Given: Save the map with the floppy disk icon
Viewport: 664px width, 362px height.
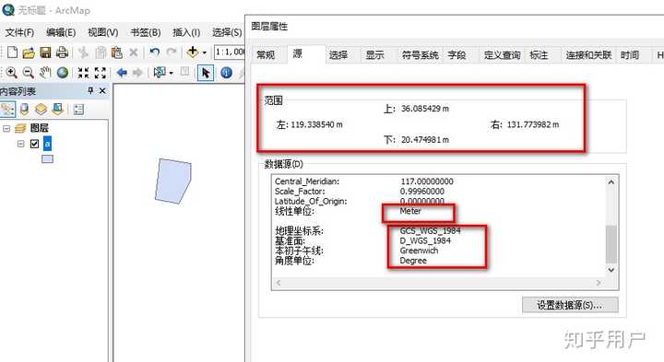Looking at the screenshot, I should (45, 52).
